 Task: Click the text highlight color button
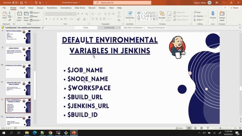(78, 19)
